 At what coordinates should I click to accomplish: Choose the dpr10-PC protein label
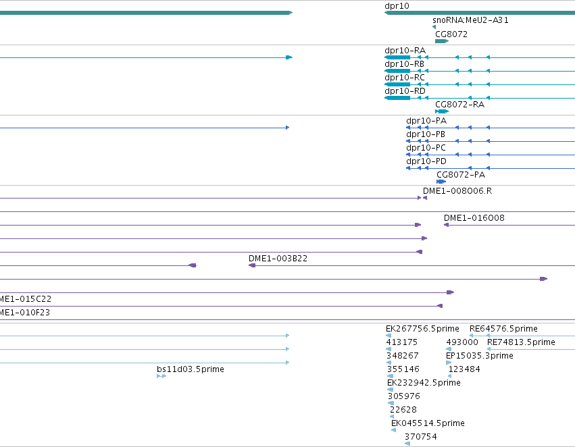pyautogui.click(x=426, y=148)
